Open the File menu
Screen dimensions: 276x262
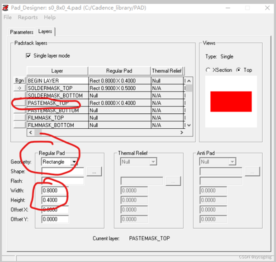point(8,17)
